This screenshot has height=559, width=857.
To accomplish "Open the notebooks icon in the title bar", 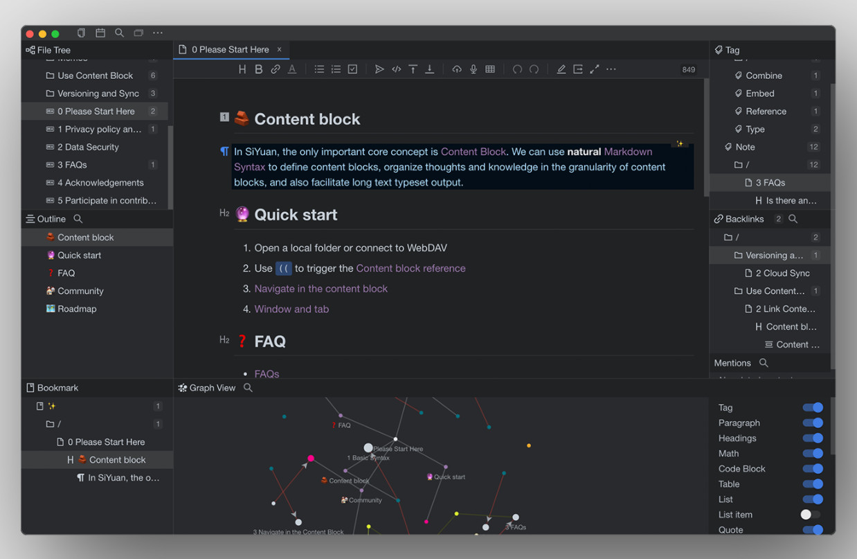I will 81,33.
